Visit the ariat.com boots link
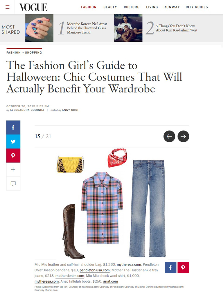Viewport: 223px width, 298px height. click(x=110, y=281)
